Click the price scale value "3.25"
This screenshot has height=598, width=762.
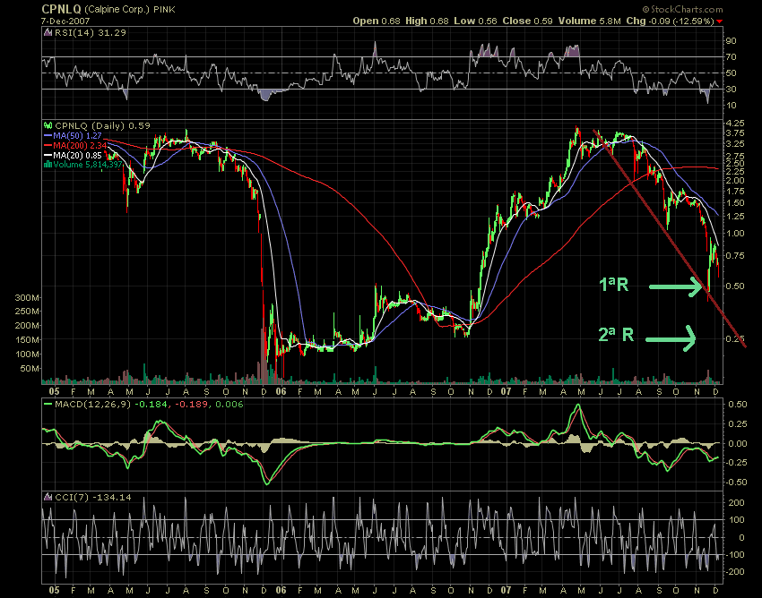[734, 144]
